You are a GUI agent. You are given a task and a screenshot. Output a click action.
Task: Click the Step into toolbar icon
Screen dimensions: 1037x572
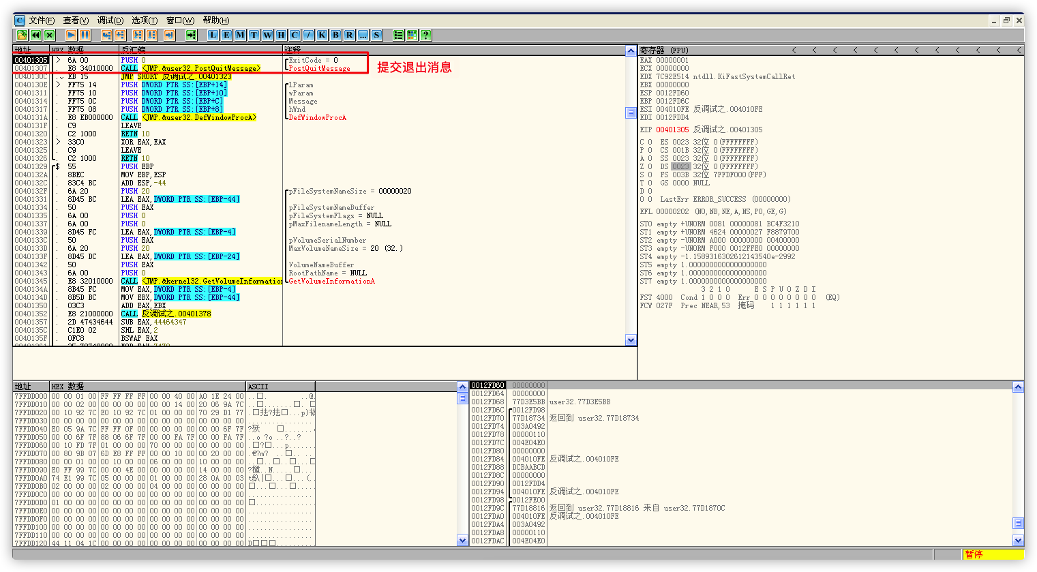(x=106, y=35)
